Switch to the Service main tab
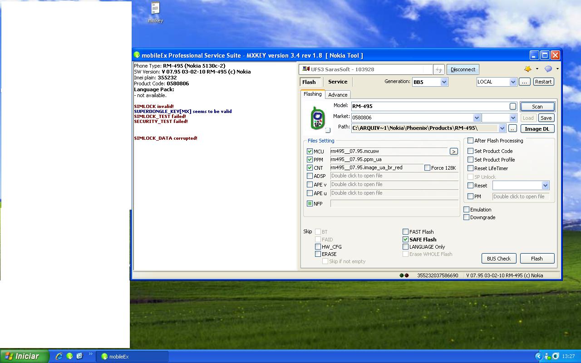This screenshot has height=363, width=581. tap(338, 82)
